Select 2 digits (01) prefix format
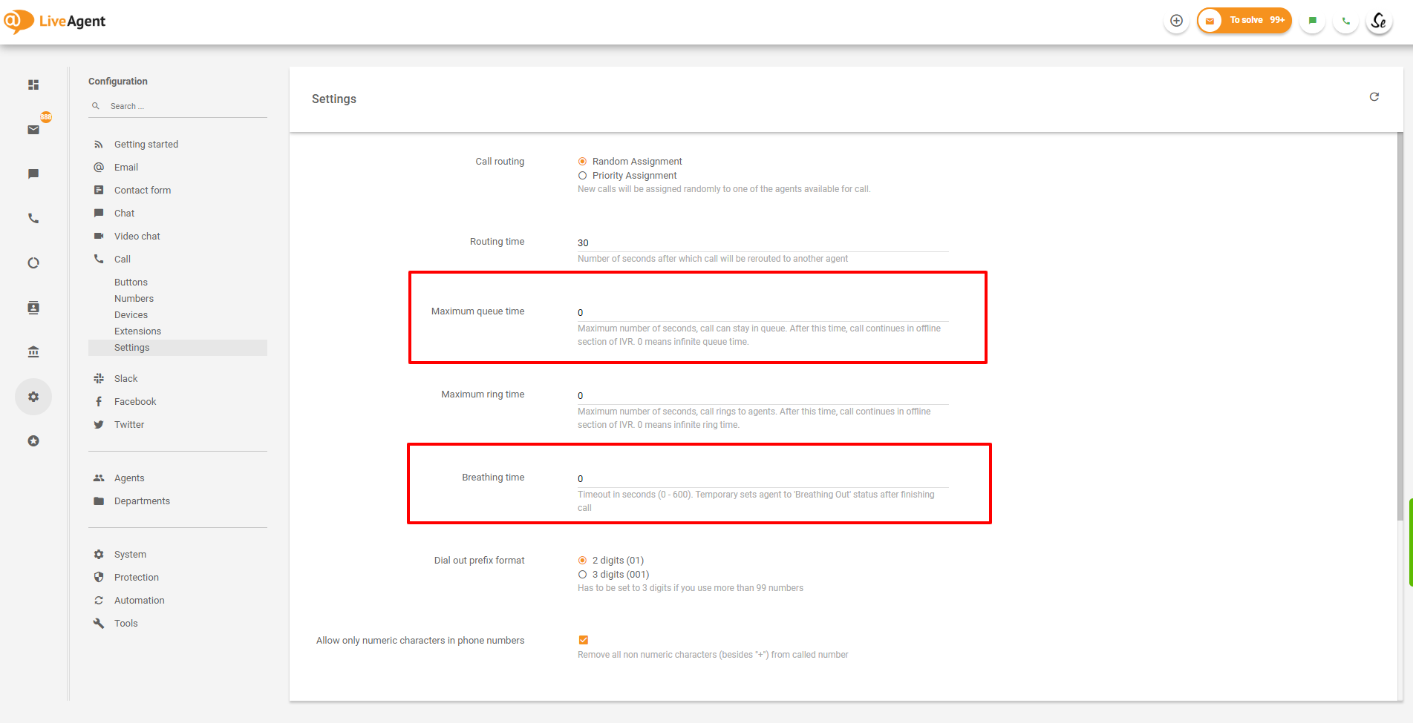The image size is (1413, 723). point(583,561)
